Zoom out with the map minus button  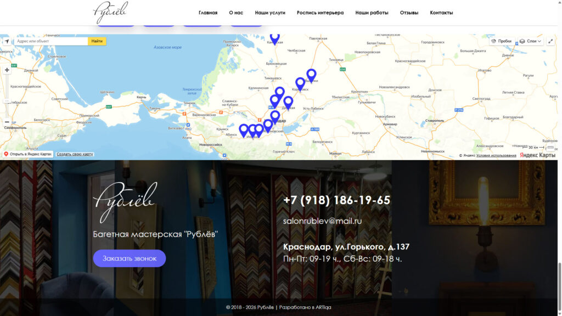[x=7, y=122]
